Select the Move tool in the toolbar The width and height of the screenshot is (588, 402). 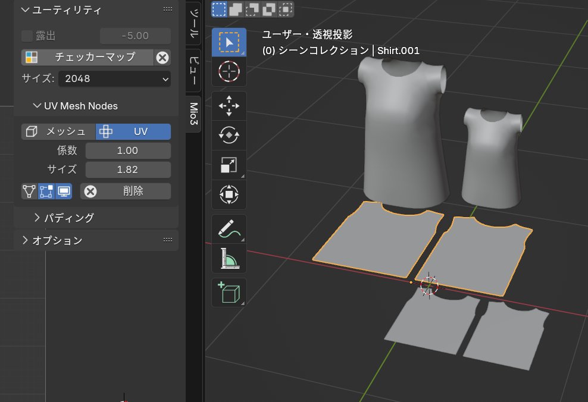229,106
